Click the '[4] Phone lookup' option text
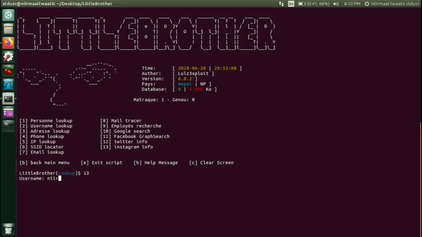422x237 pixels. [x=42, y=137]
